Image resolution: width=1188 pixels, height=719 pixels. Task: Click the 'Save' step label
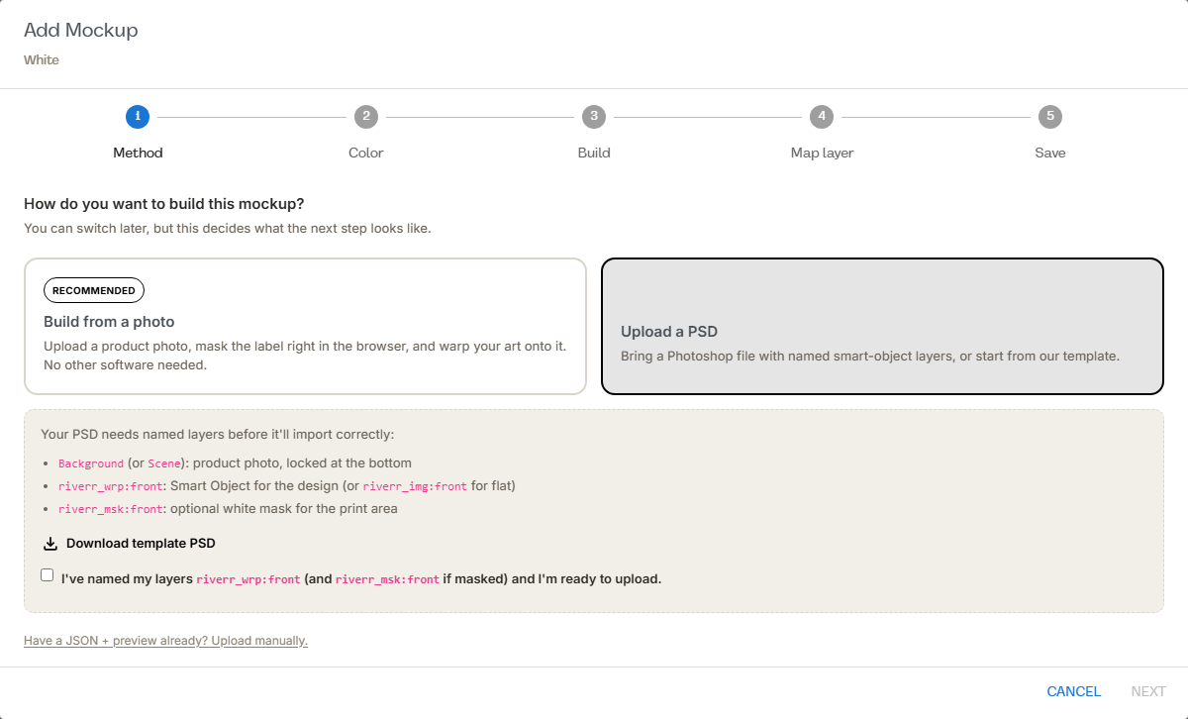click(1050, 153)
